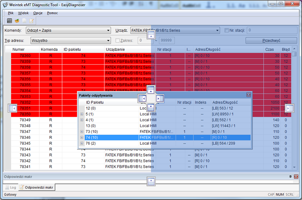The height and width of the screenshot is (200, 302).
Task: Open the Typ adresu dropdown showing Wszystko
Action: pyautogui.click(x=71, y=41)
